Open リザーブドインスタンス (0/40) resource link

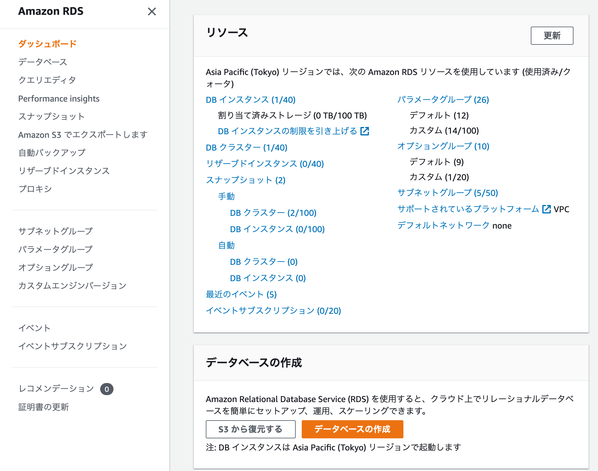pos(265,164)
